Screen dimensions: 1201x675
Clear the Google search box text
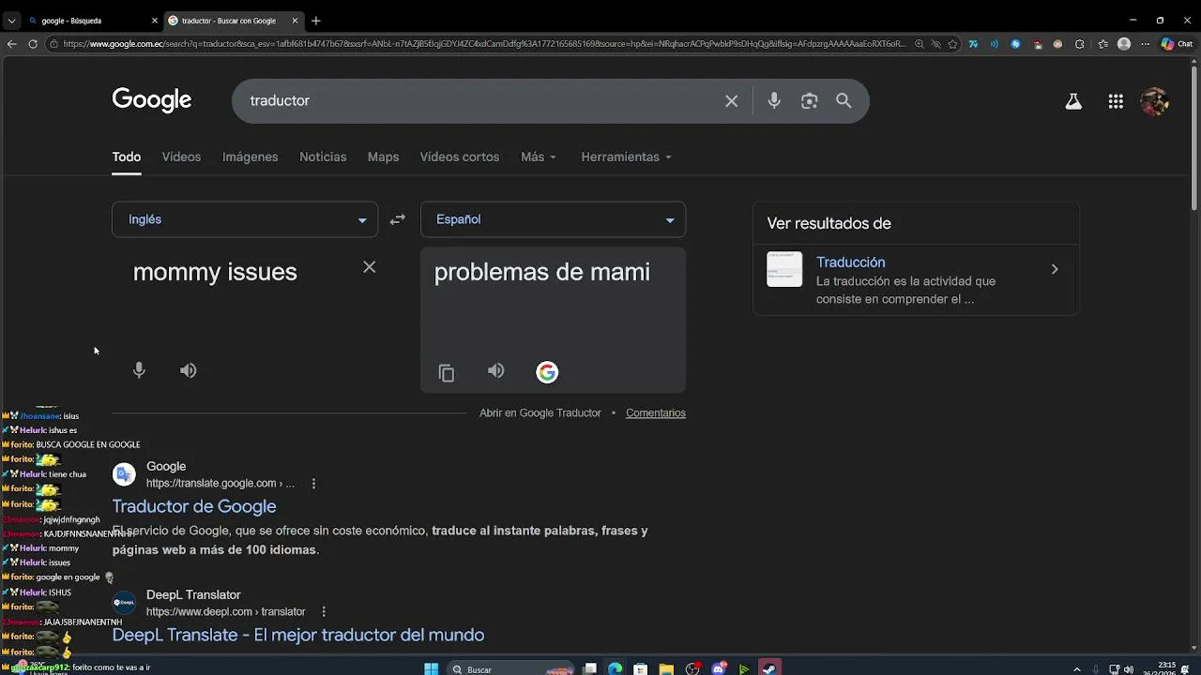pos(732,101)
